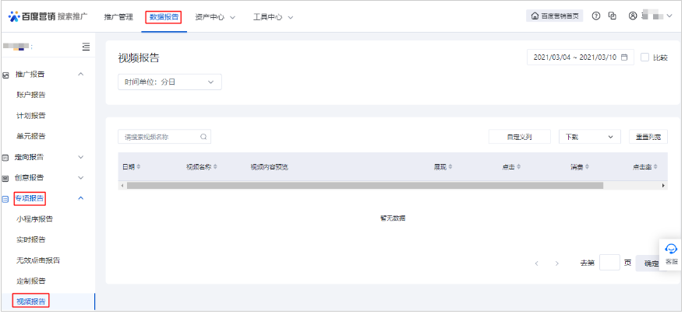This screenshot has width=685, height=314.
Task: Open the 时间单位 time unit dropdown
Action: (169, 82)
